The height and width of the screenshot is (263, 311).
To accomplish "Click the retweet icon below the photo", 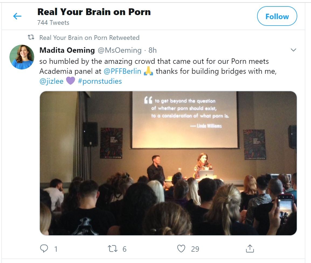I will coord(112,249).
